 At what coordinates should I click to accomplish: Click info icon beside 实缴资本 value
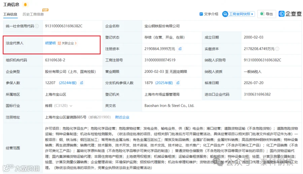click(x=277, y=49)
